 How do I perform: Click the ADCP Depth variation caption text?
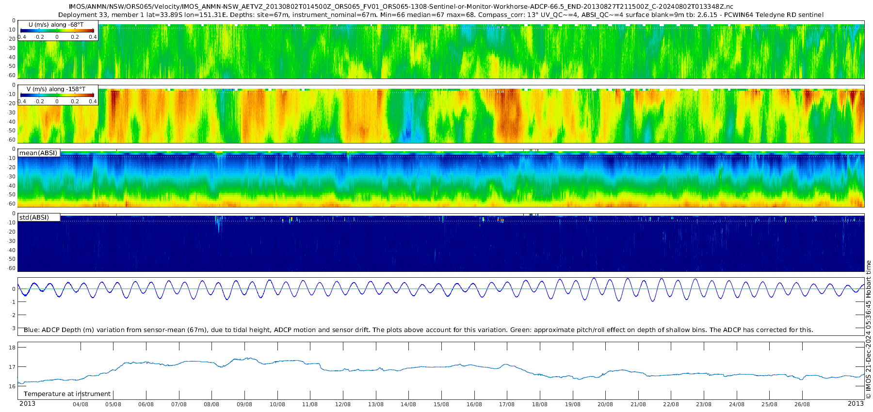(418, 330)
